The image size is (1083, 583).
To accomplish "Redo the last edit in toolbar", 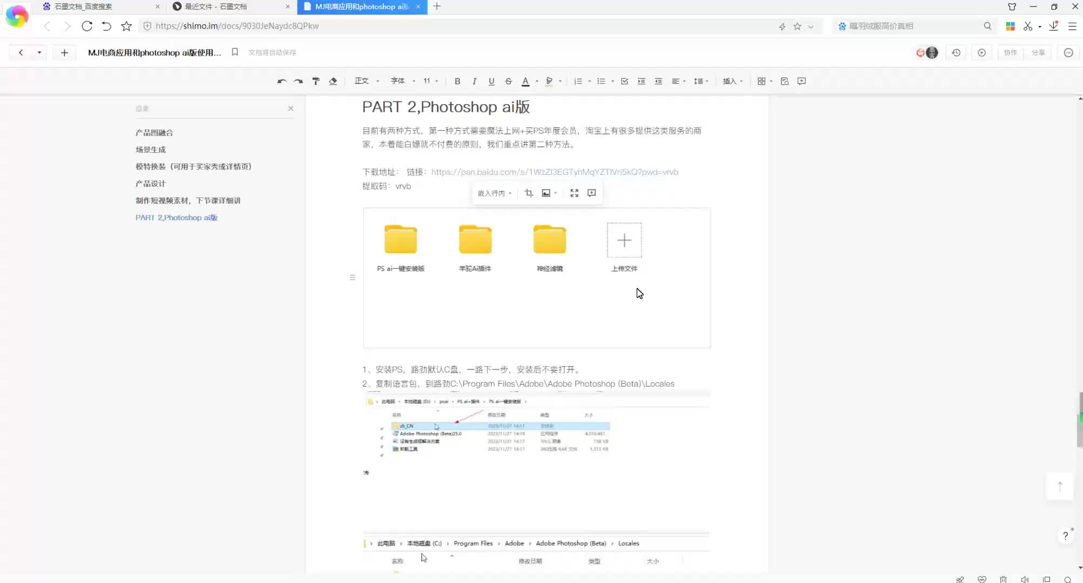I will pyautogui.click(x=298, y=81).
